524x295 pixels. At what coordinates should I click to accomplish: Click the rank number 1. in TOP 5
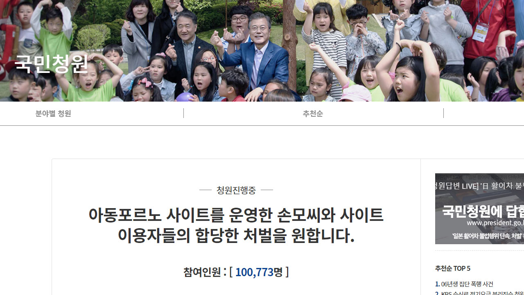437,284
